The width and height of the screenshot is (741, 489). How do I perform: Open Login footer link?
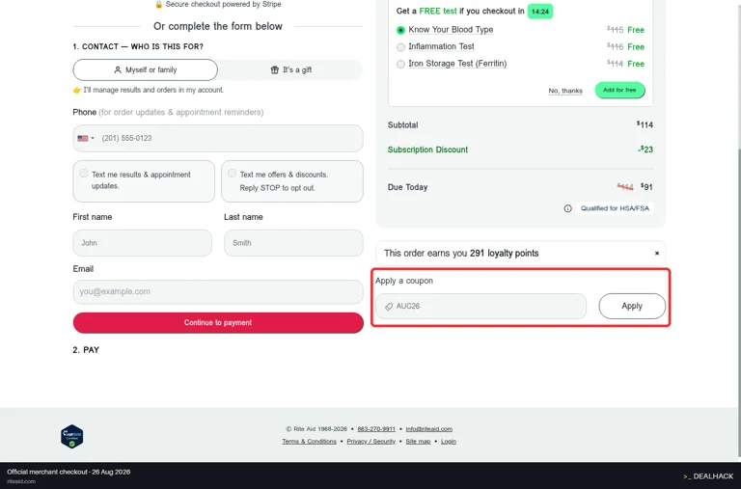(449, 442)
